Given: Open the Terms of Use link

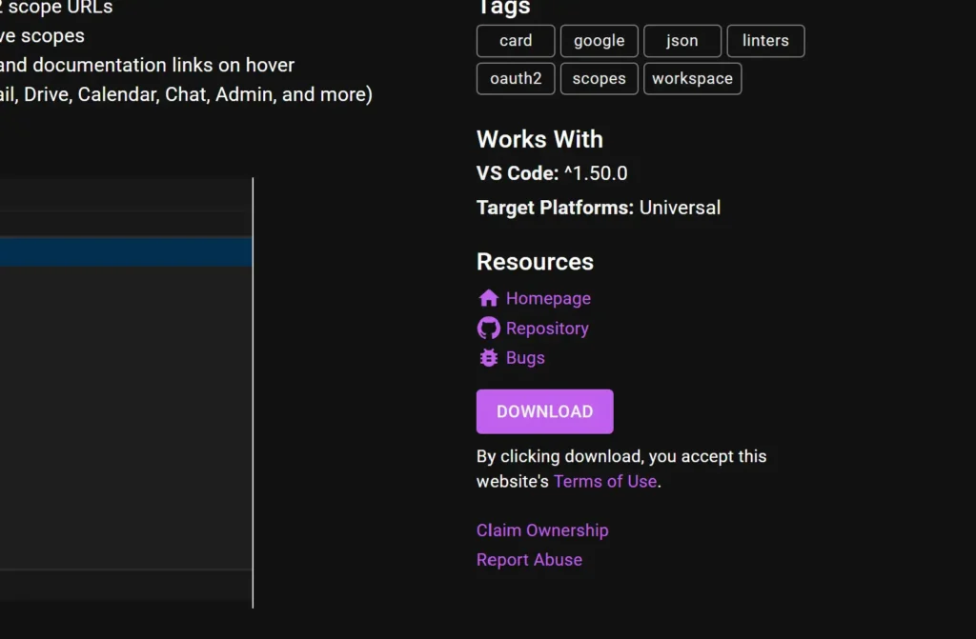Looking at the screenshot, I should (x=604, y=482).
